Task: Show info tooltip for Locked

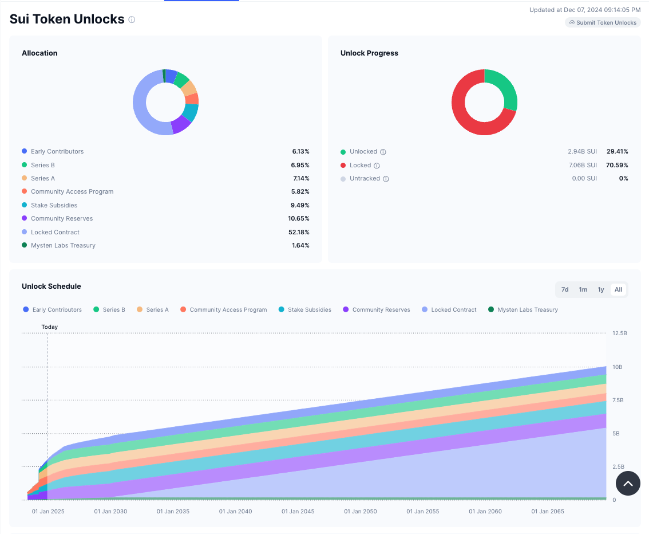Action: point(377,166)
